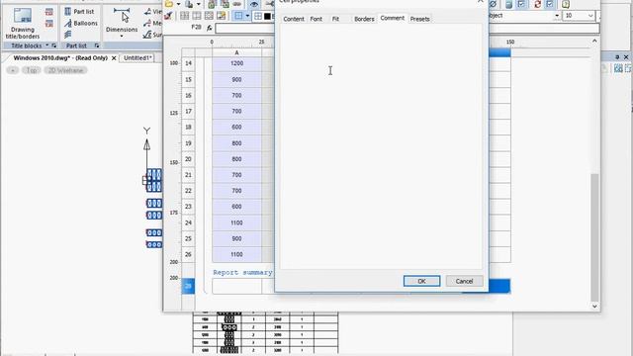Select the Balloons tool

click(x=81, y=23)
